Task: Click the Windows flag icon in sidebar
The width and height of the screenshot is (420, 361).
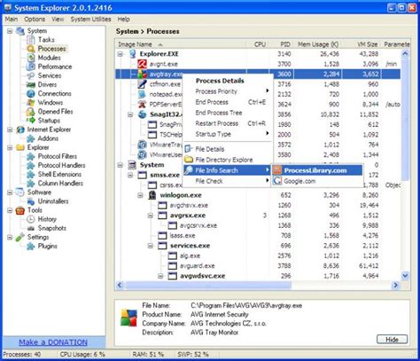Action: (x=31, y=103)
